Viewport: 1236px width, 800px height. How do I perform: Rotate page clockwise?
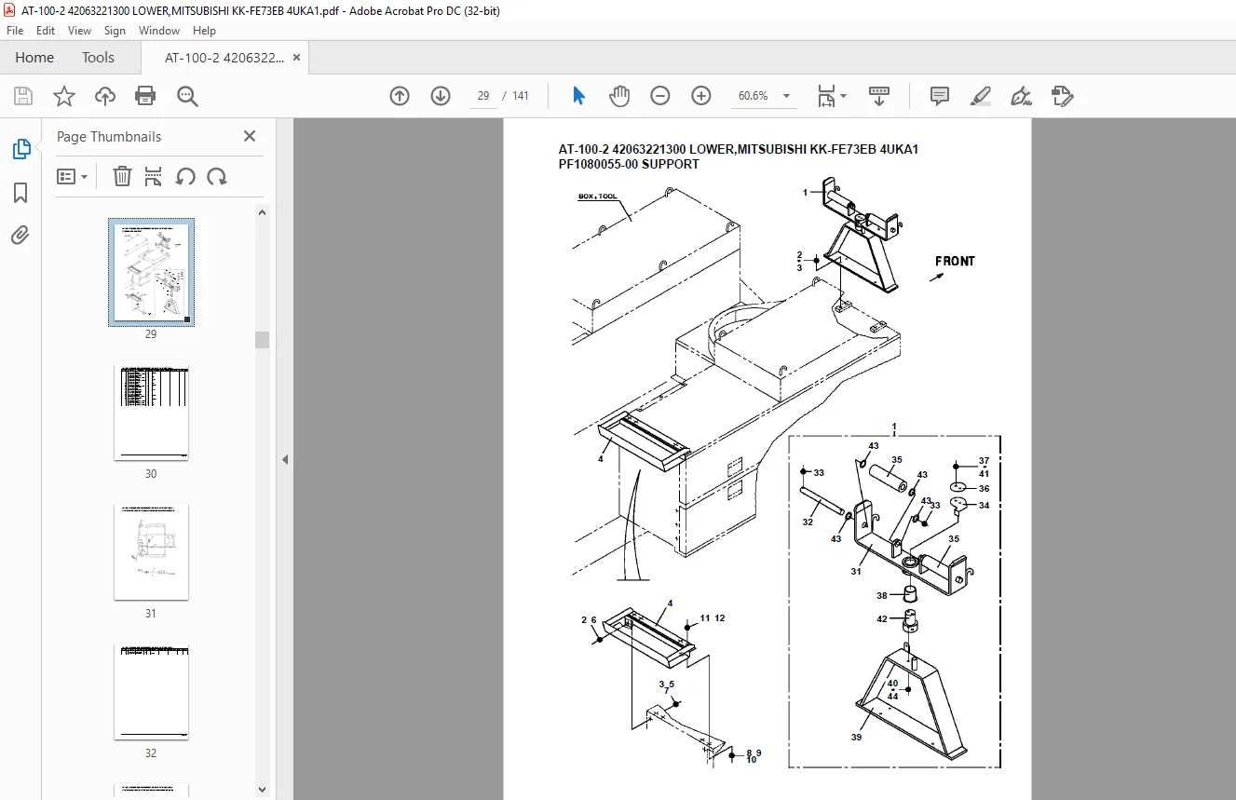point(217,176)
